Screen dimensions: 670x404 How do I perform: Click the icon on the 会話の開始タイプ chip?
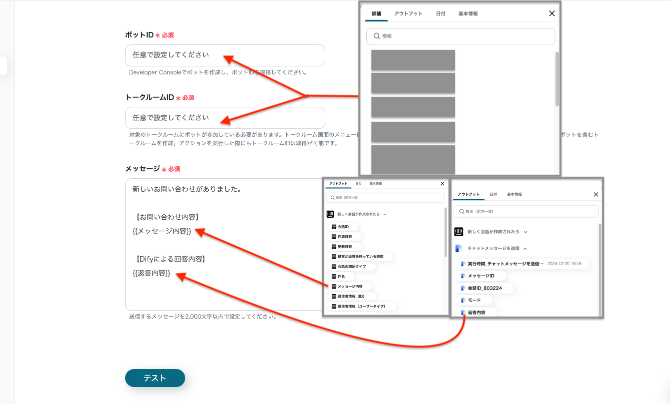point(334,266)
